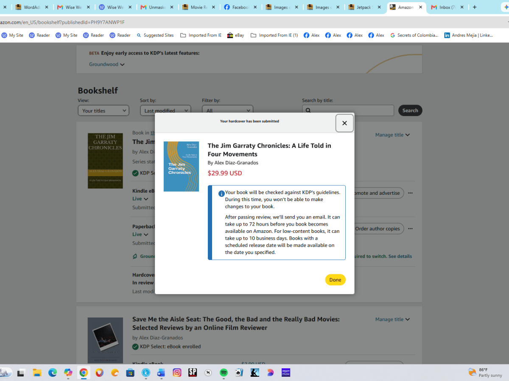Open the Imported From IE (1) bookmark folder
The width and height of the screenshot is (509, 381).
(x=274, y=35)
